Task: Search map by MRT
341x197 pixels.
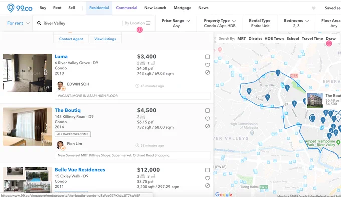Action: pyautogui.click(x=241, y=39)
